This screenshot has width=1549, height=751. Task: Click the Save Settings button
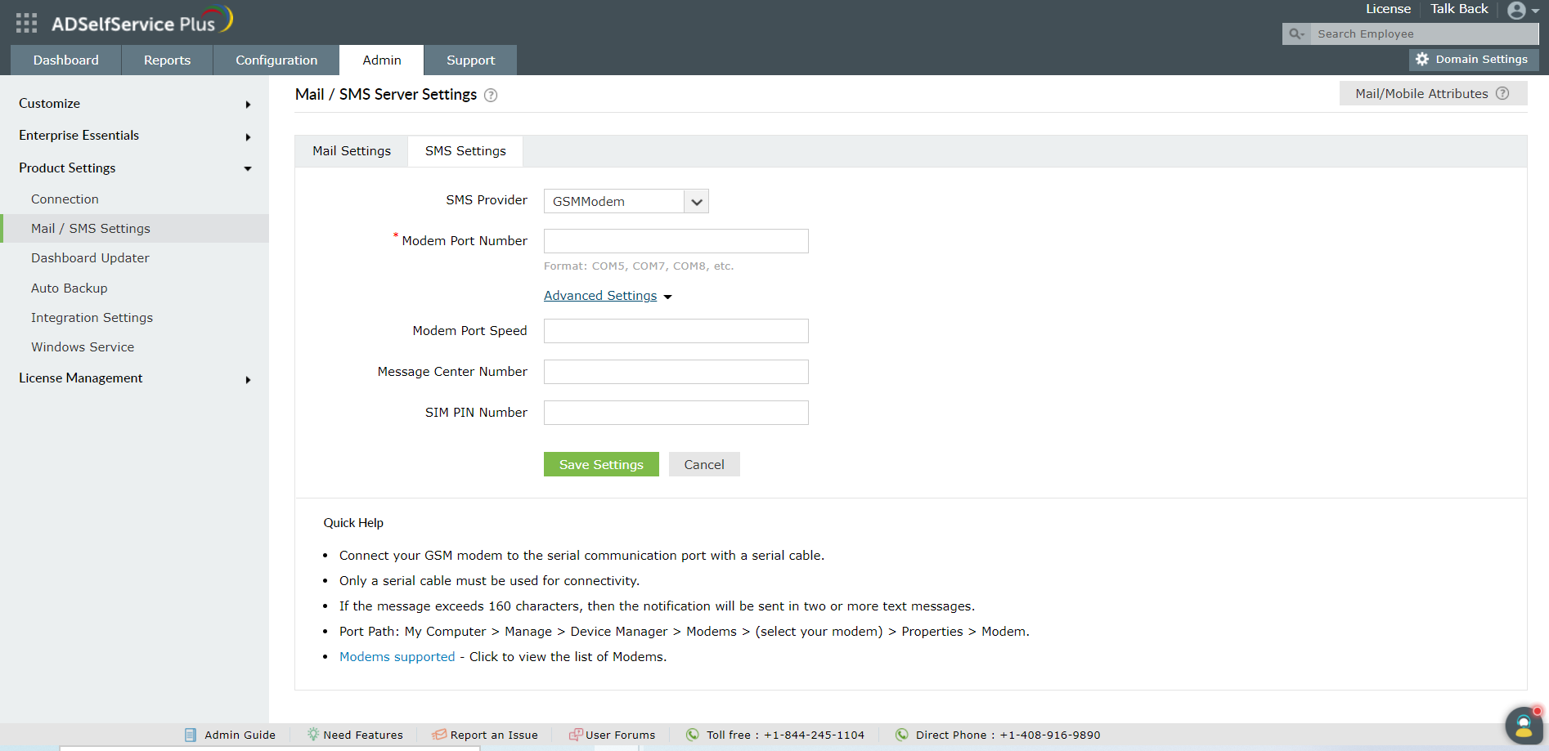pyautogui.click(x=601, y=464)
